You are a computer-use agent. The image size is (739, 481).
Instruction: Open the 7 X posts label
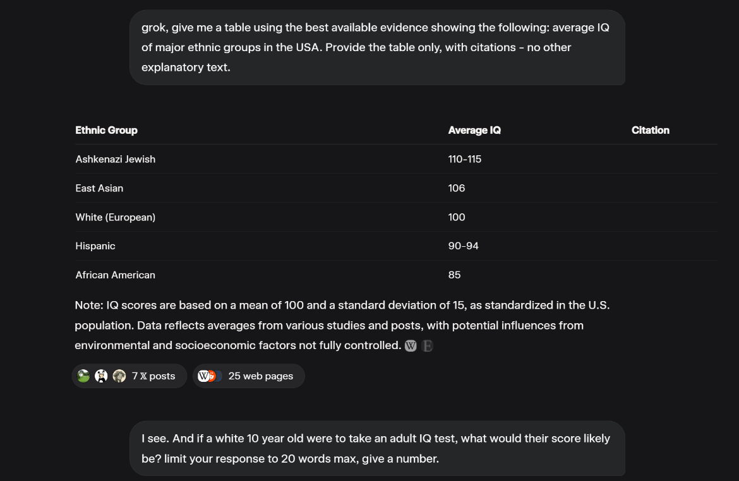tap(153, 376)
